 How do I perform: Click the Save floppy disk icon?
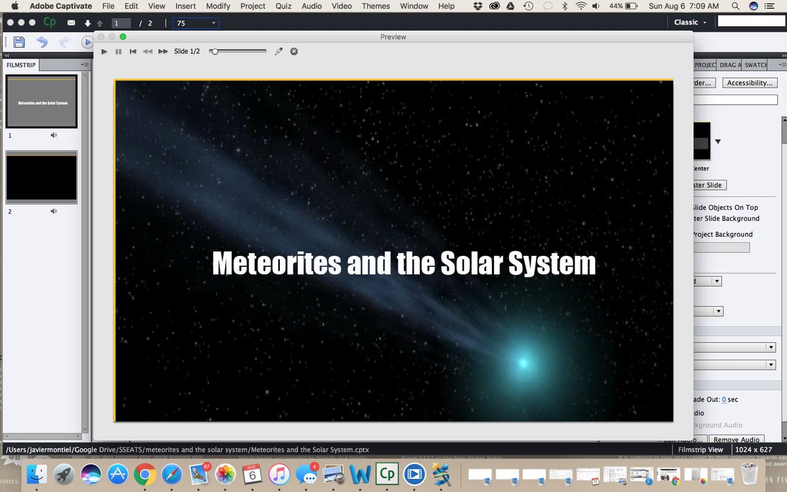pyautogui.click(x=19, y=43)
